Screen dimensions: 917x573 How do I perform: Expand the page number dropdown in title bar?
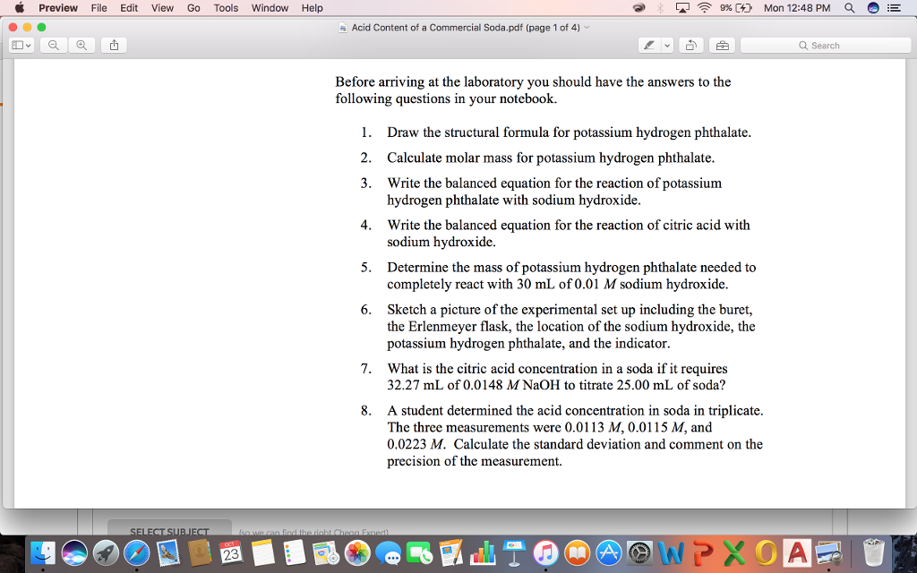click(x=589, y=28)
